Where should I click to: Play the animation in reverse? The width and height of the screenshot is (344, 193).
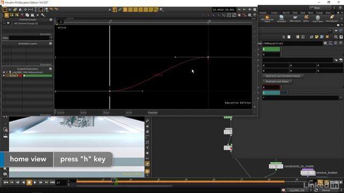click(24, 182)
